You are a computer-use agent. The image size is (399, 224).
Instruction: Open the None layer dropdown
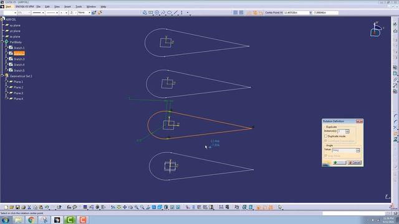pyautogui.click(x=84, y=12)
